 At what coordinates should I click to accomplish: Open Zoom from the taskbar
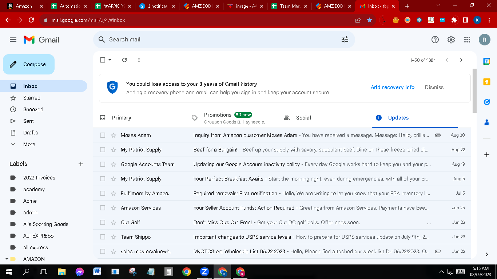(204, 271)
